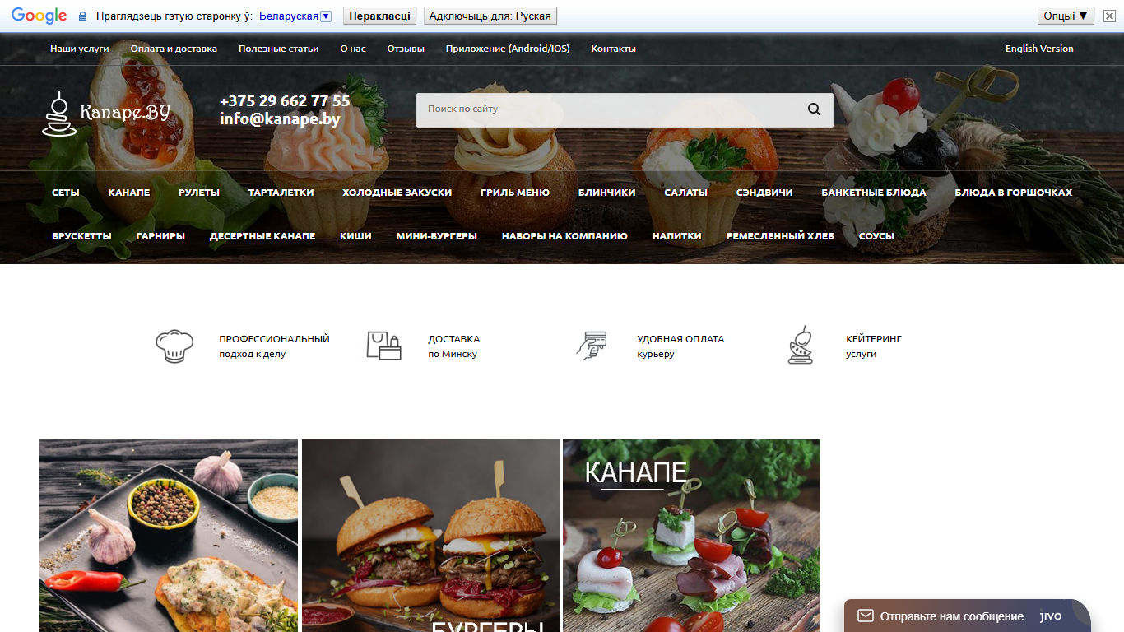The width and height of the screenshot is (1124, 632).
Task: Open СЕТЫ category
Action: tap(66, 193)
